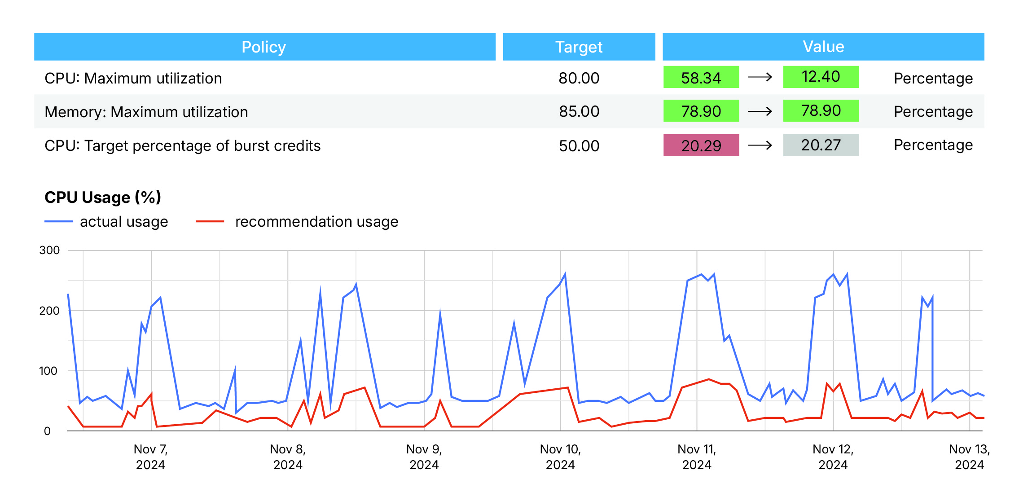Click Percentage unit in Memory utilization row

point(933,112)
